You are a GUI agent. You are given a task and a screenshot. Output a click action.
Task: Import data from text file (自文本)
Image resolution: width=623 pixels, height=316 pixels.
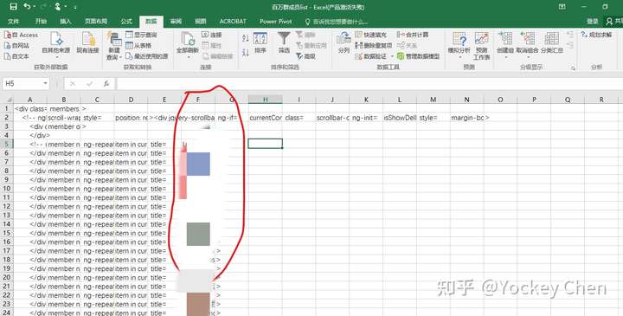coord(16,56)
